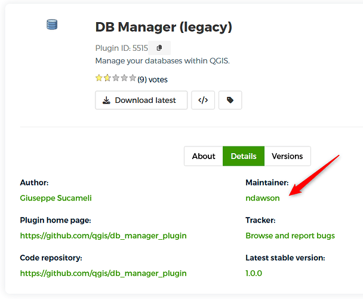Select the Details tab
Viewport: 363px width, 299px height.
point(244,156)
